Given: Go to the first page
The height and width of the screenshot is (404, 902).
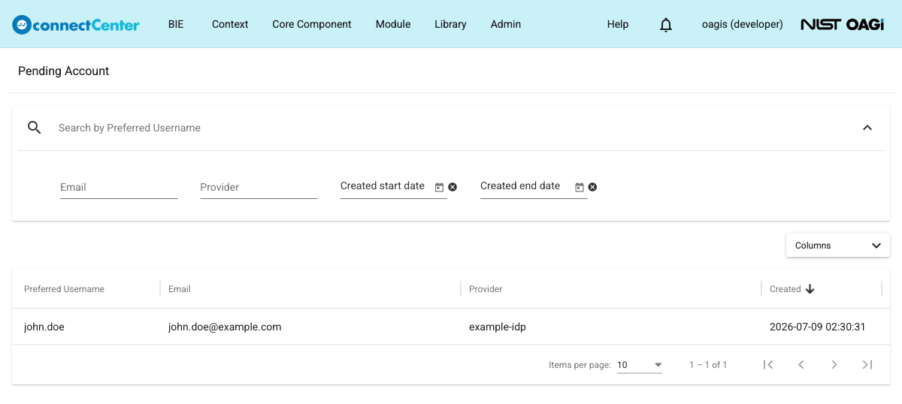Looking at the screenshot, I should point(768,365).
